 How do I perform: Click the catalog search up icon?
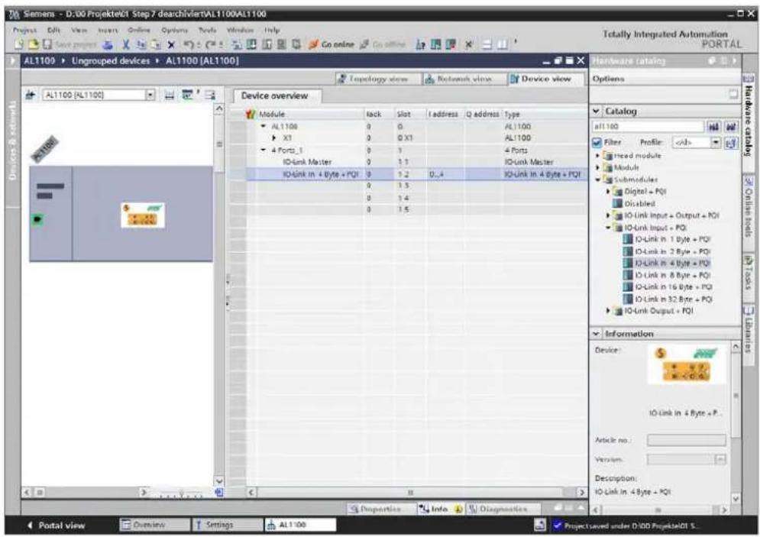click(731, 127)
